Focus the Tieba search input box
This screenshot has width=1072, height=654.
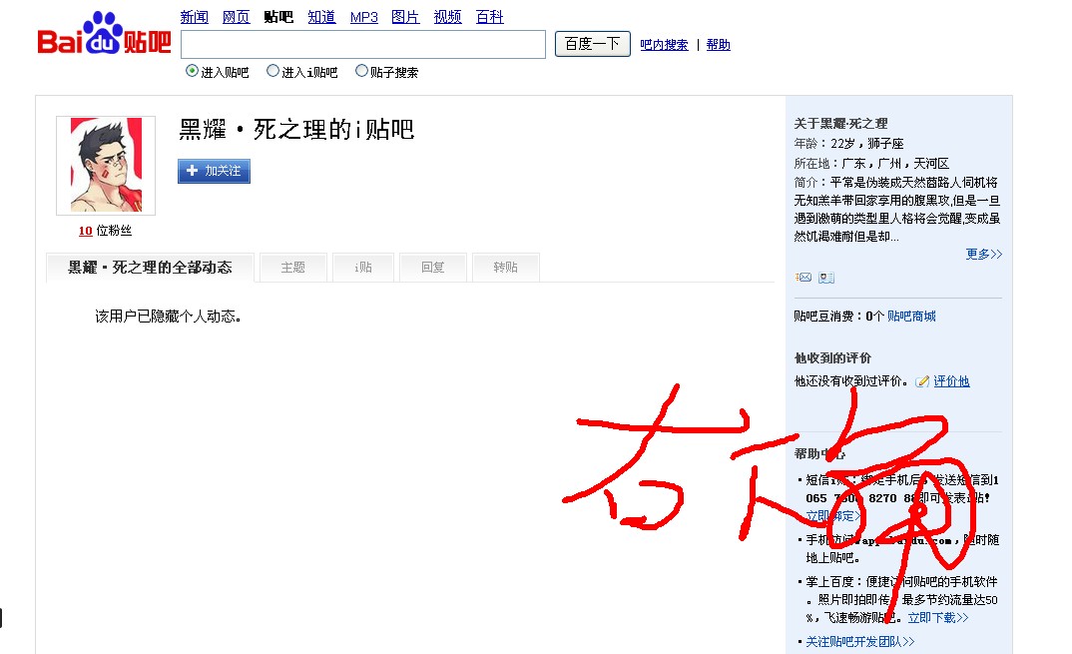coord(363,45)
